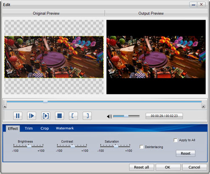Enable the Deinterlacing checkbox
The image size is (210, 174).
tap(142, 147)
